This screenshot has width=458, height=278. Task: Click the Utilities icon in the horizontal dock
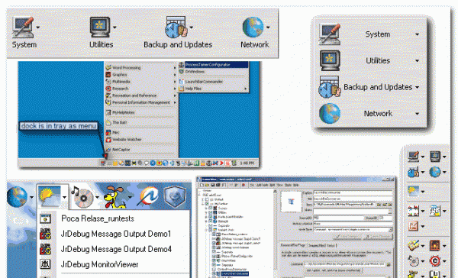pos(99,27)
